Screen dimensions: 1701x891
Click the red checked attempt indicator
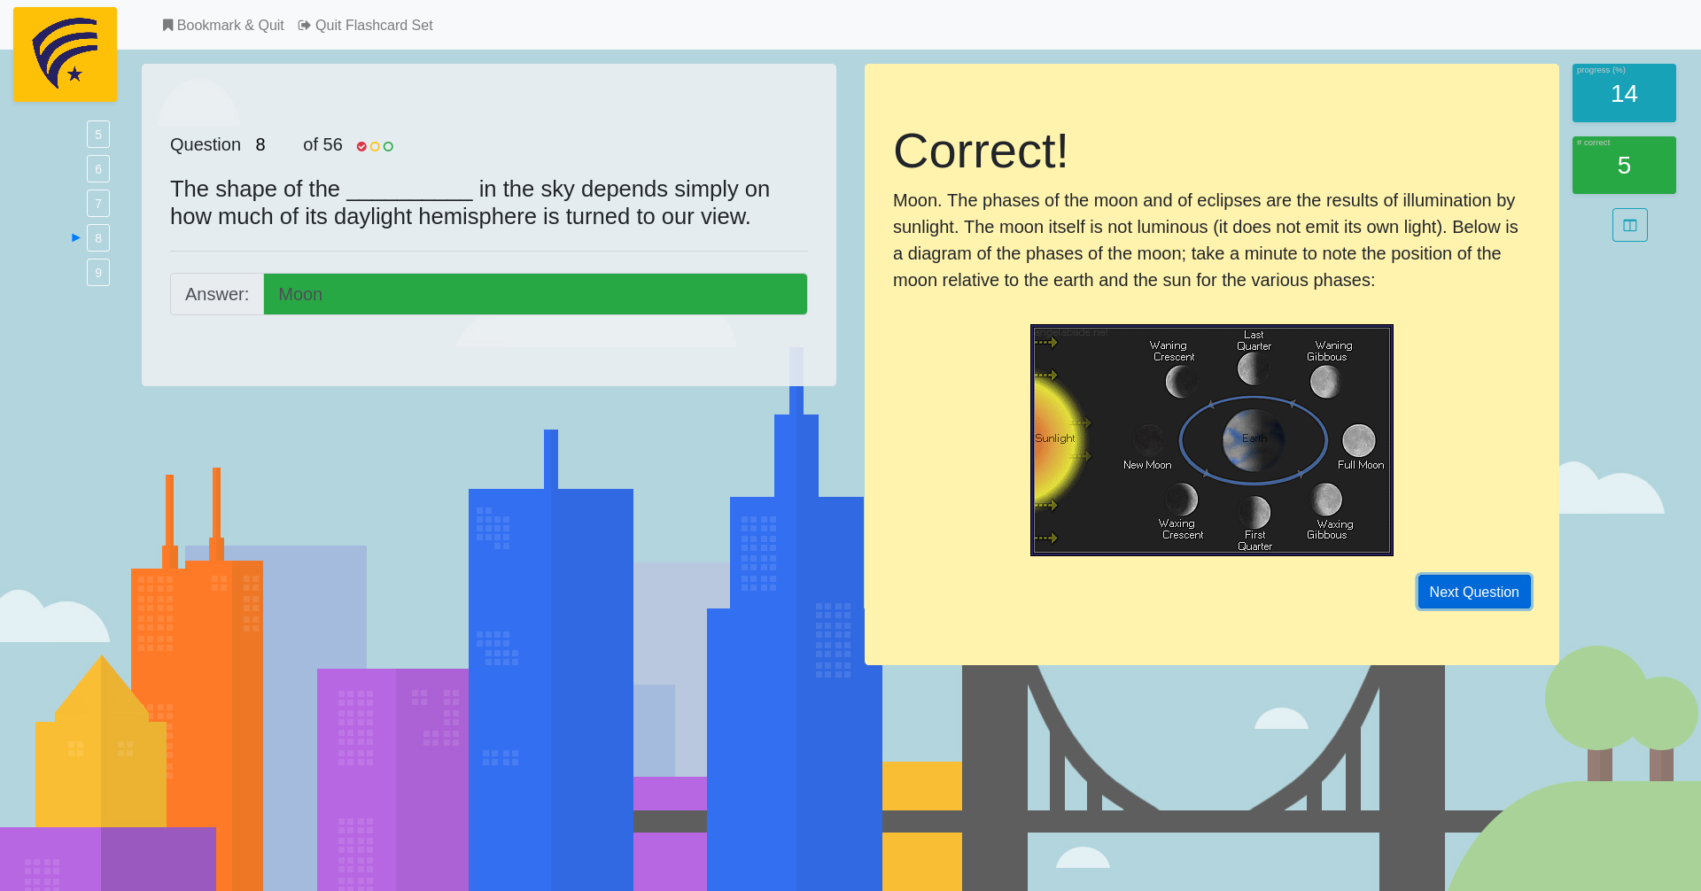(x=361, y=146)
